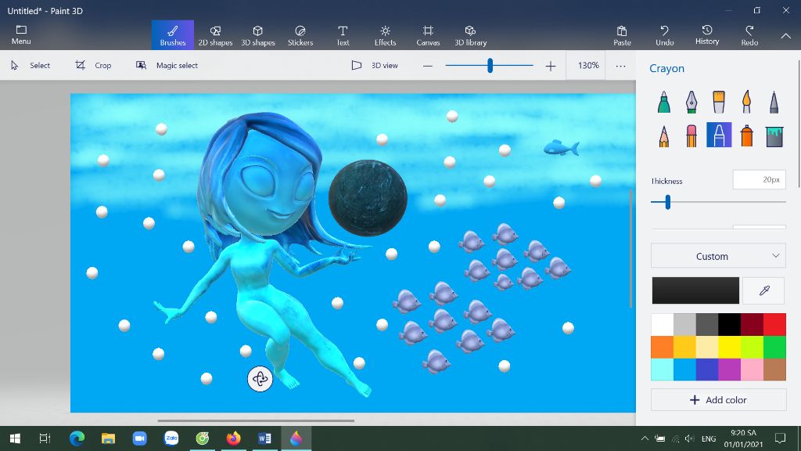
Task: Open the Stickers tab
Action: pos(300,35)
